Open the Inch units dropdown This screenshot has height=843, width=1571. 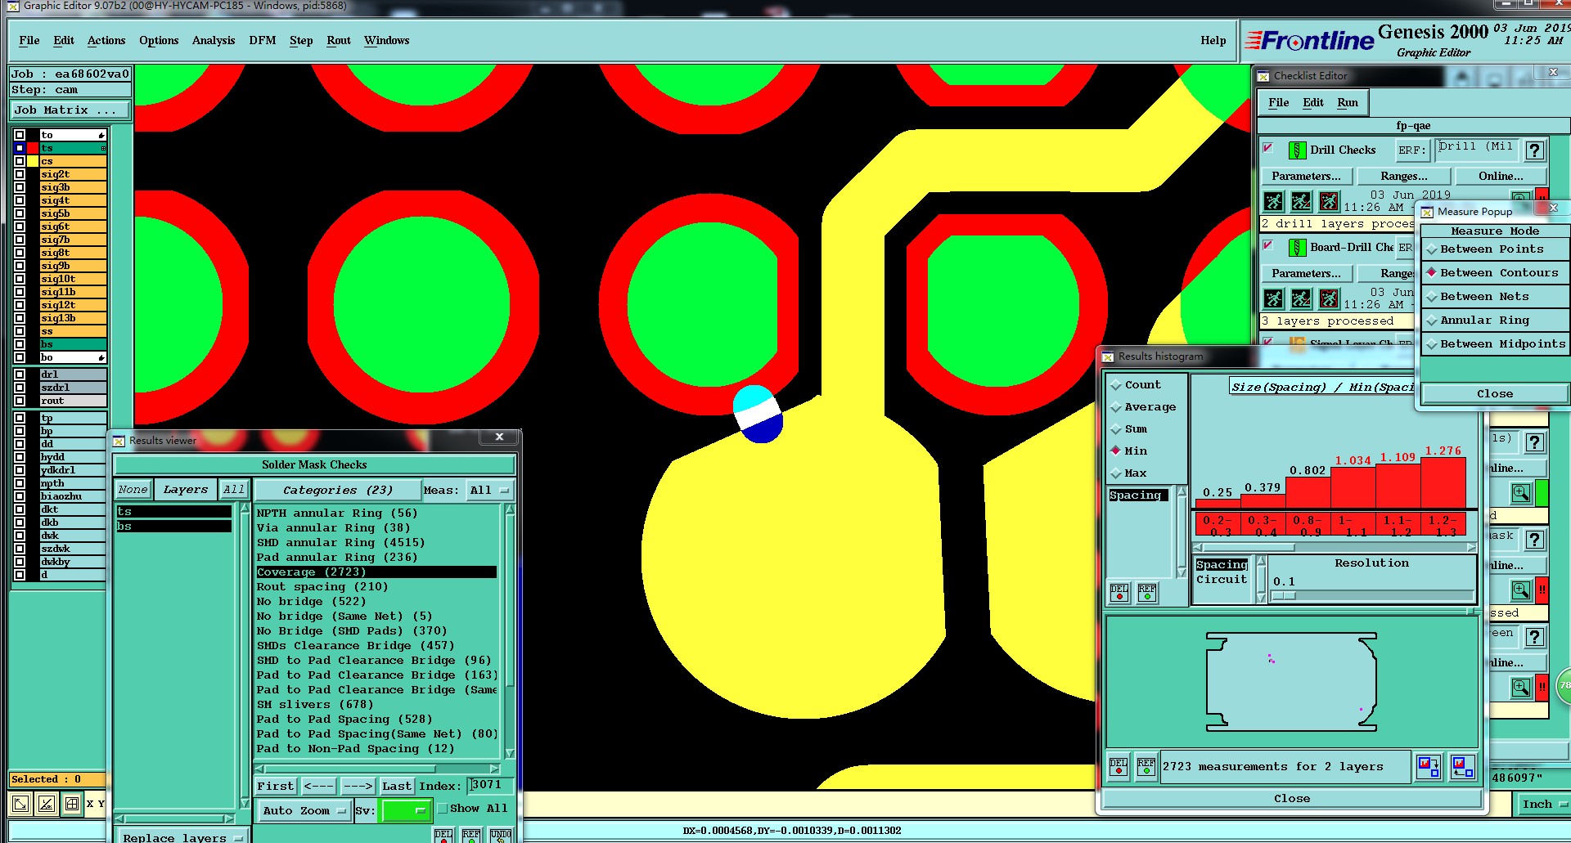pos(1543,805)
